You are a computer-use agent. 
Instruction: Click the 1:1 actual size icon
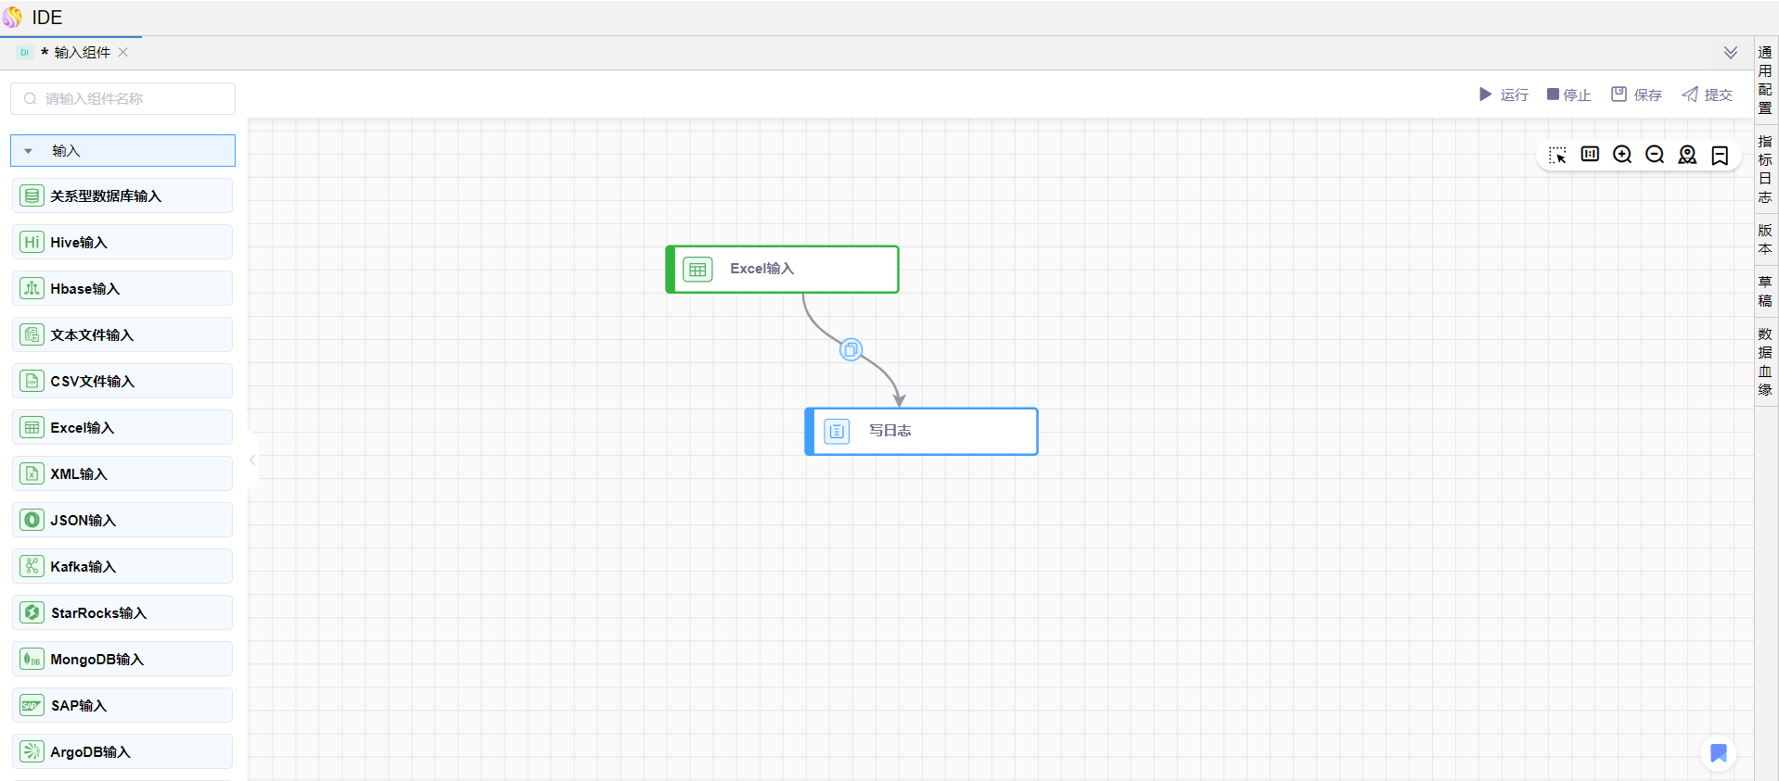[x=1590, y=155]
